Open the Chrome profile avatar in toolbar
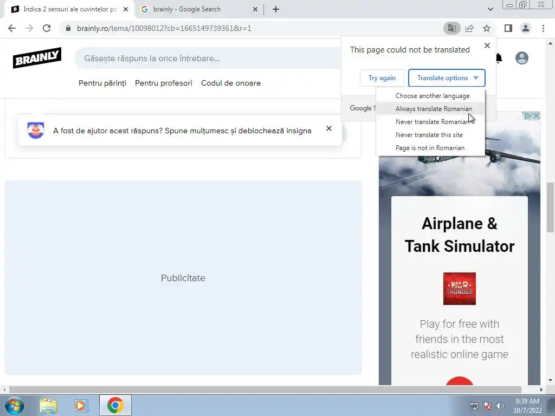Viewport: 555px width, 416px height. [526, 28]
